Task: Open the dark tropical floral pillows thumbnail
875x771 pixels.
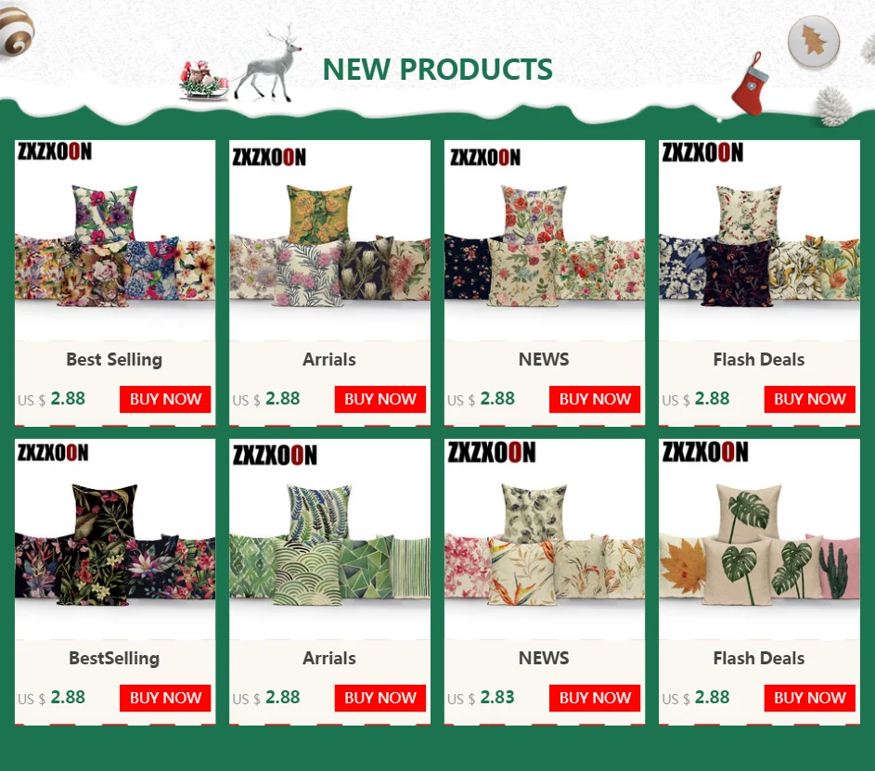Action: click(x=115, y=539)
